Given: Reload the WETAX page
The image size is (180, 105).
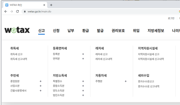Looking at the screenshot, I should 17,11.
